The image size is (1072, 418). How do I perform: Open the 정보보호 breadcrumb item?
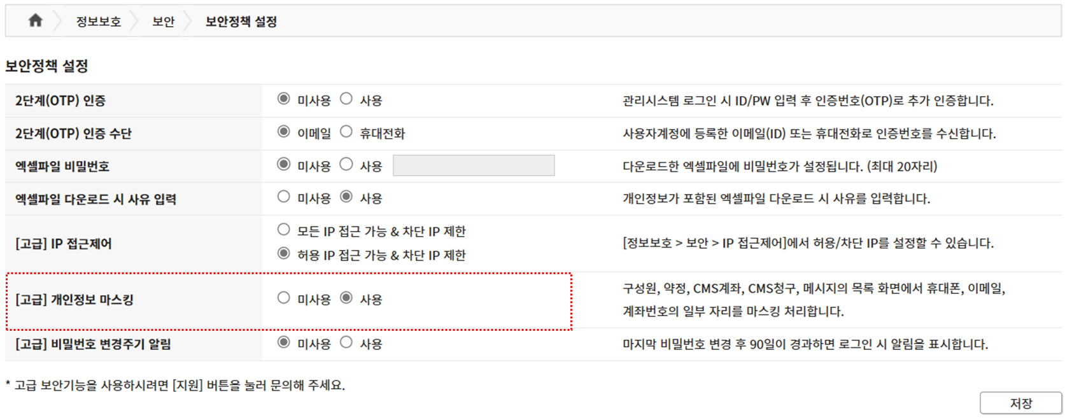[99, 22]
